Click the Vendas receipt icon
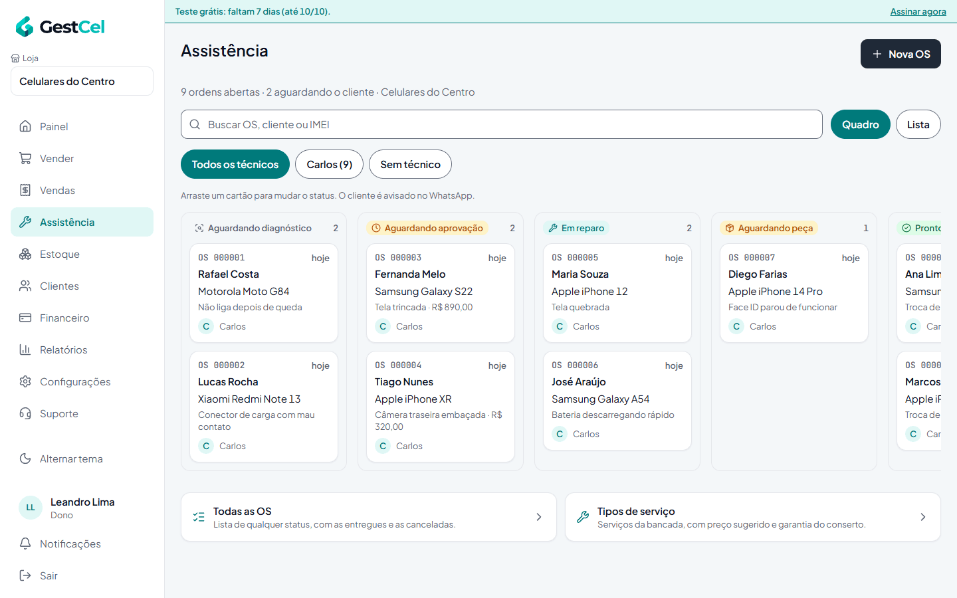The height and width of the screenshot is (598, 957). 25,190
